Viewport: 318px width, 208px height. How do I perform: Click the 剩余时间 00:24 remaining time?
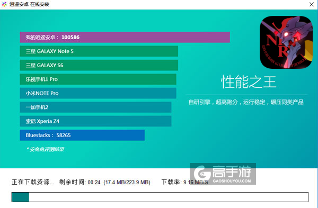coord(79,182)
